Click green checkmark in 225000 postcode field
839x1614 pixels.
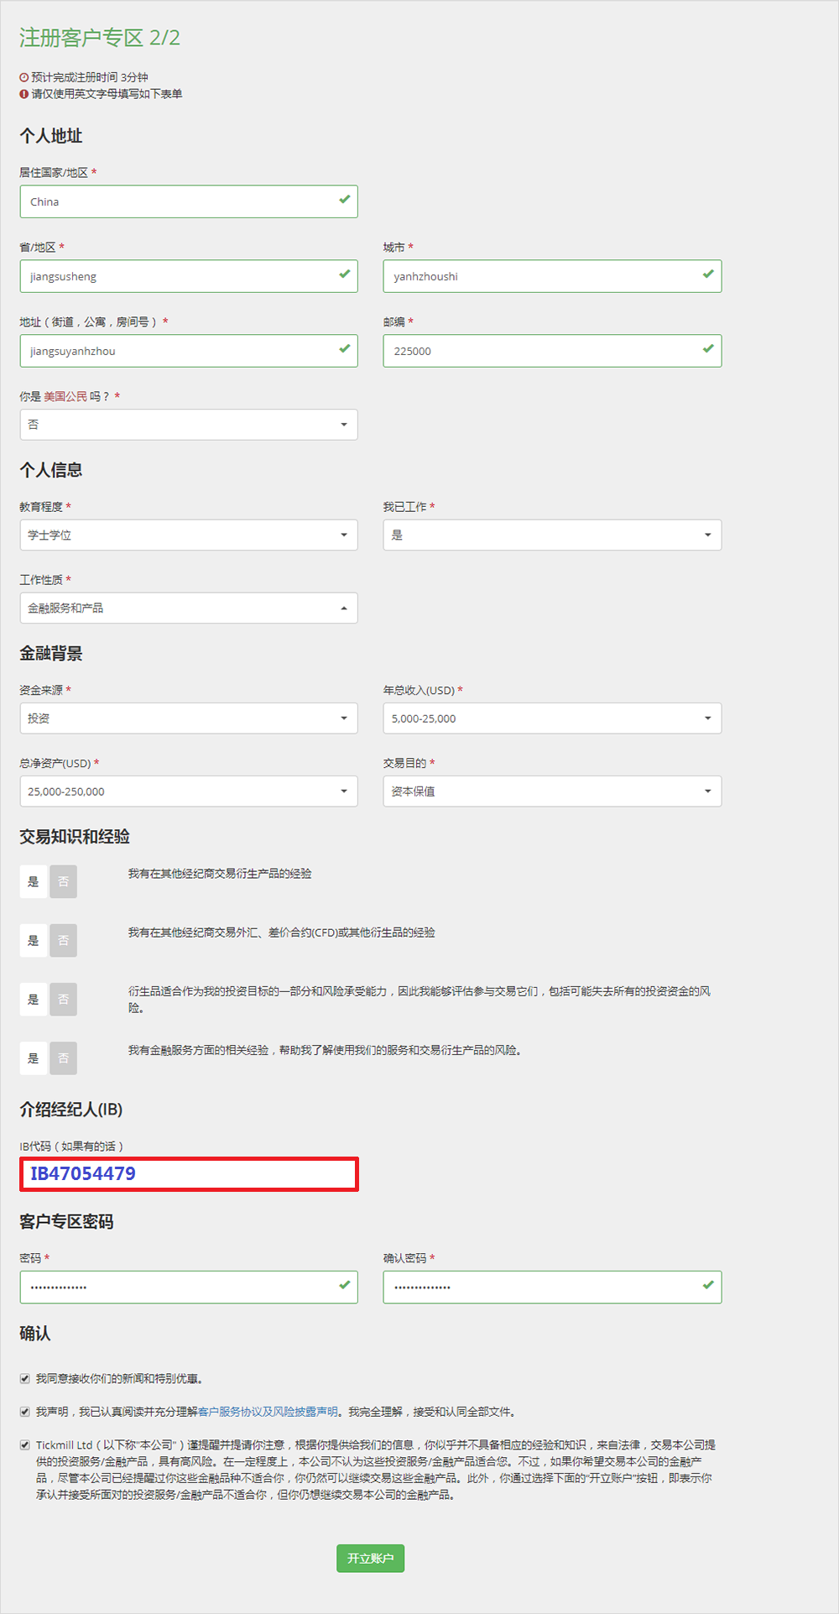pos(708,349)
